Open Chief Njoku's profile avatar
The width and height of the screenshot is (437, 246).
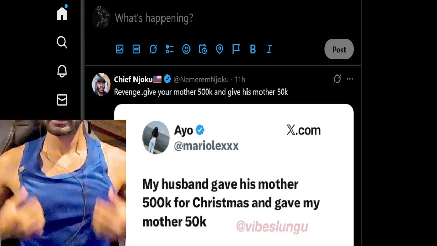tap(101, 84)
